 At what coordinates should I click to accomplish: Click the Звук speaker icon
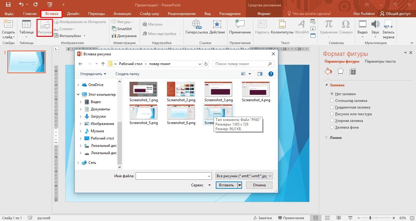375,24
